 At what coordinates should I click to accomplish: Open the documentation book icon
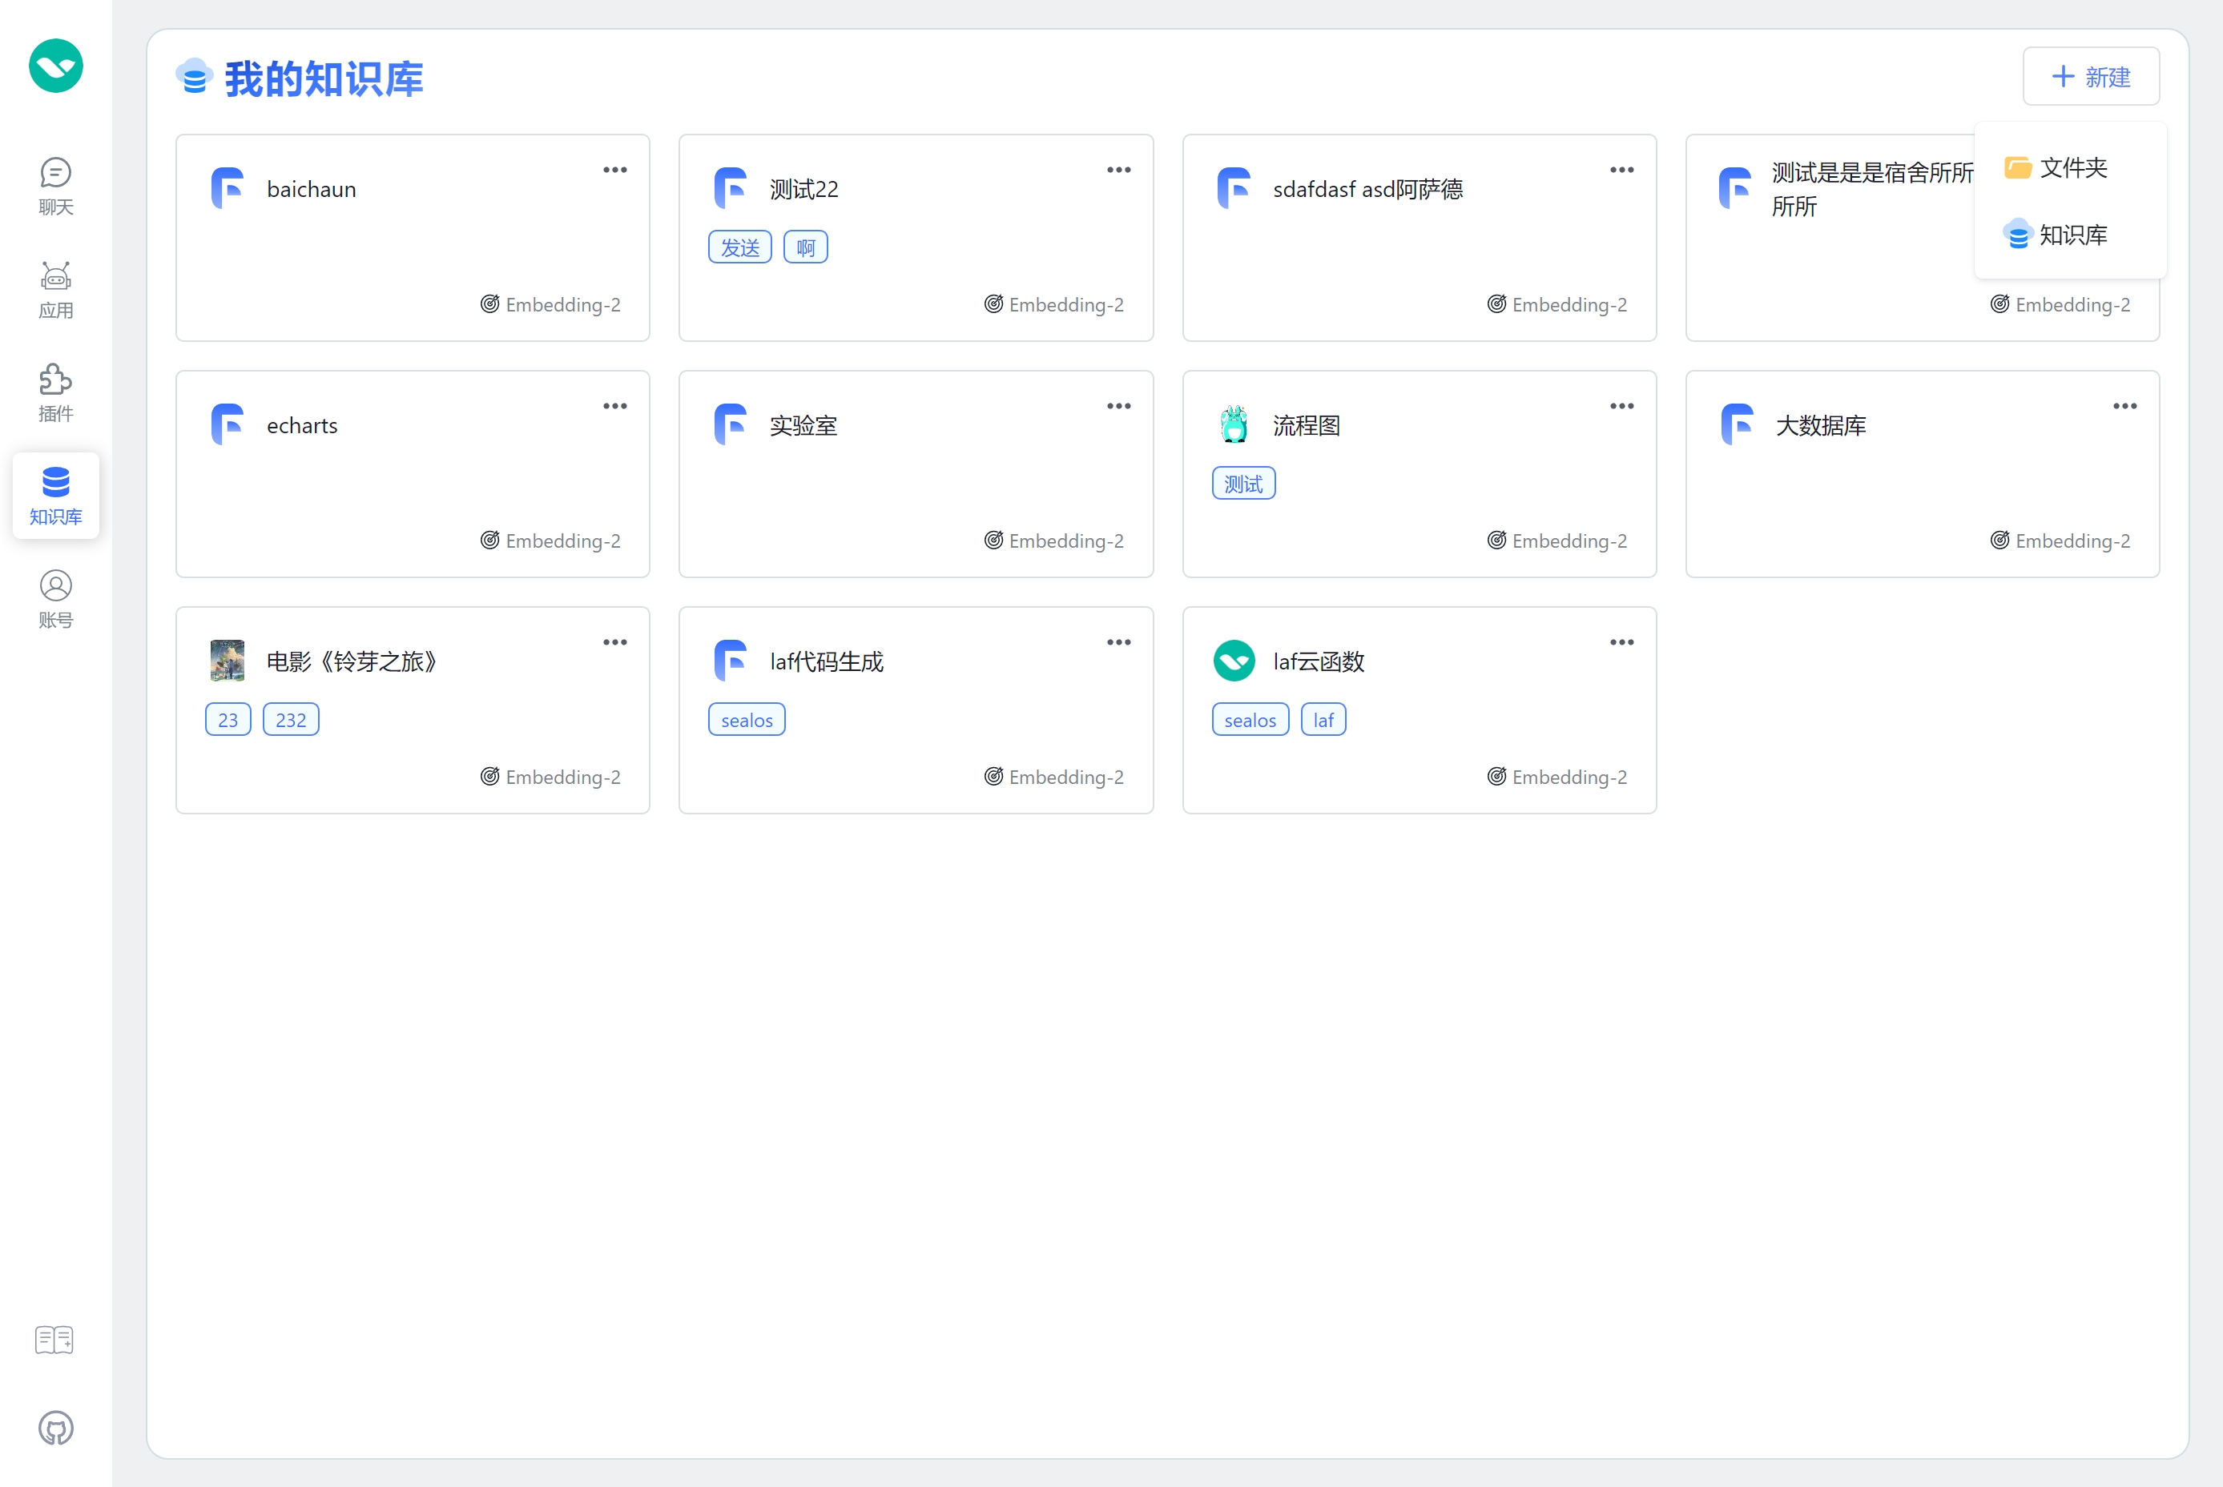point(54,1340)
